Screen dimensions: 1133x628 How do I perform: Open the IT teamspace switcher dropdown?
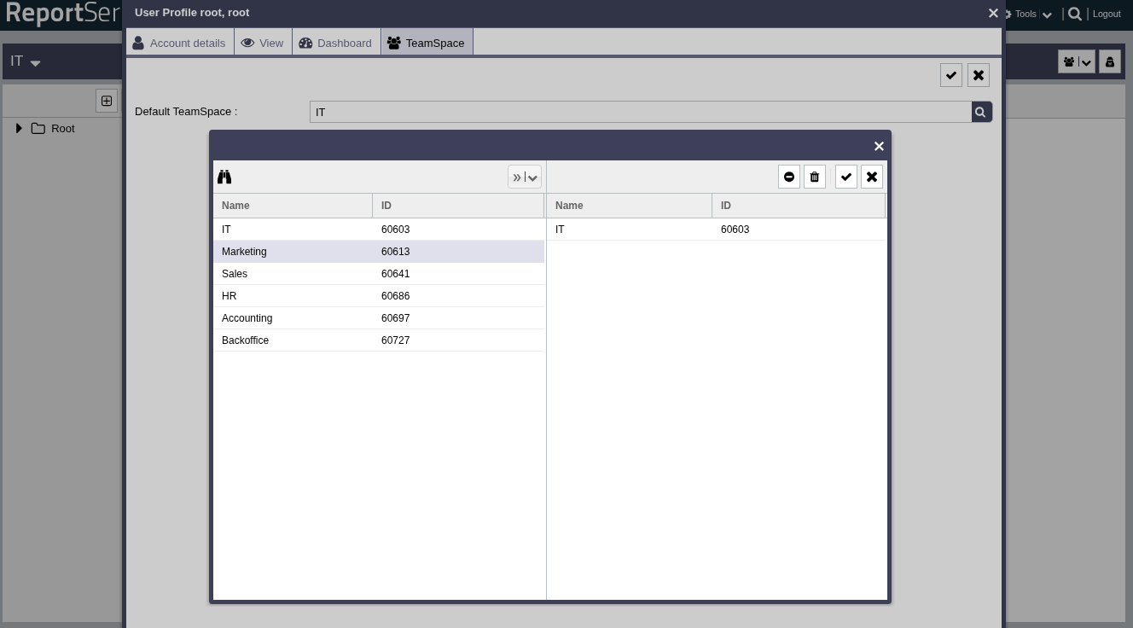click(x=26, y=61)
